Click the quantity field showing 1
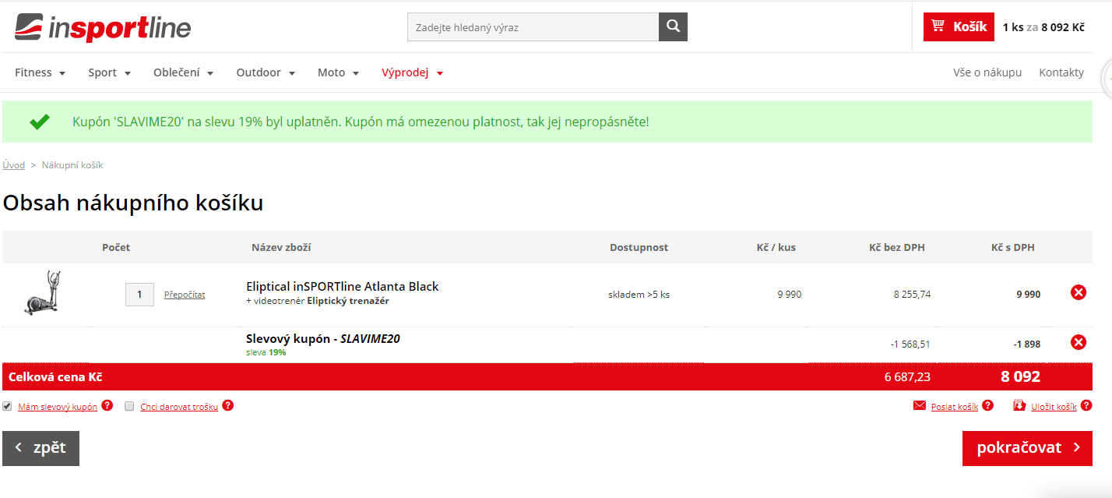The image size is (1112, 498). (140, 295)
